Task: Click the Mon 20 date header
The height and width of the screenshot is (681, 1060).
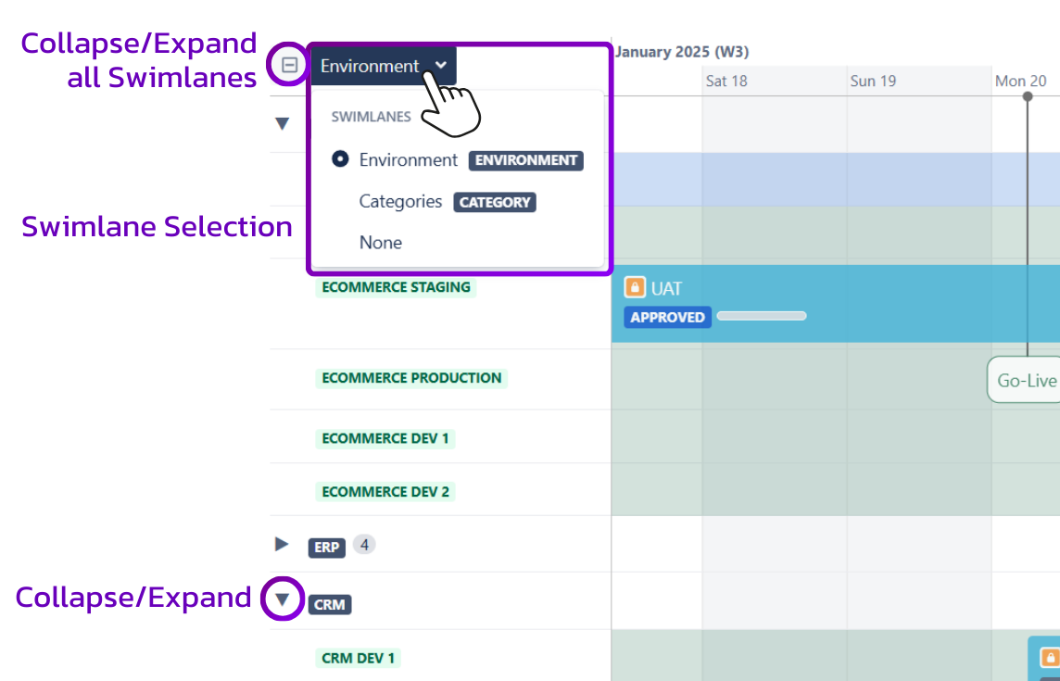Action: [1020, 81]
